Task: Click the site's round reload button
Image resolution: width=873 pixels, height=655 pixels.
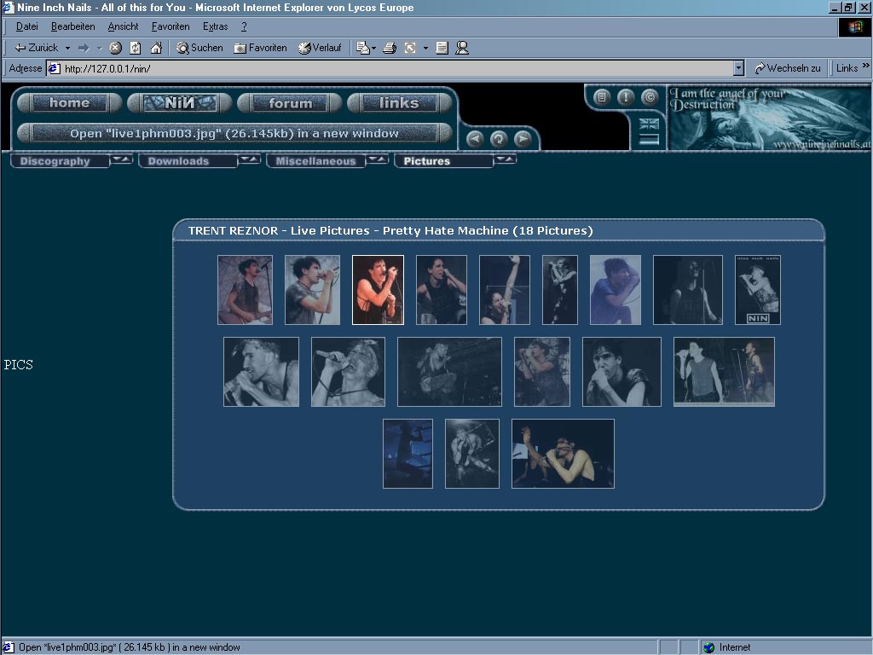Action: click(x=499, y=139)
